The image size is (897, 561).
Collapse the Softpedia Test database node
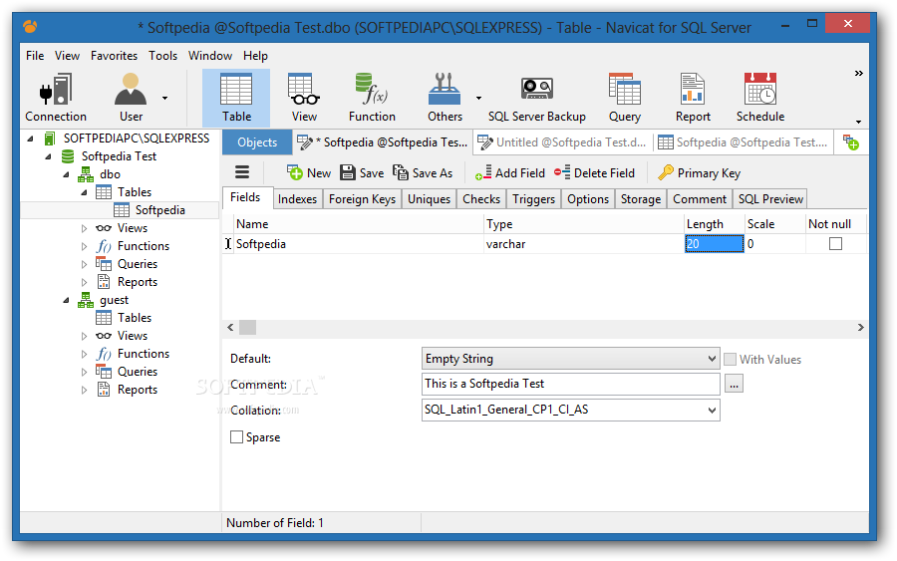click(x=48, y=156)
